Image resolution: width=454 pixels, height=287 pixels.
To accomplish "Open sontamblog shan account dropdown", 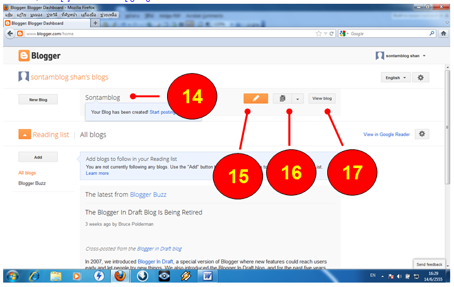I will click(x=401, y=56).
